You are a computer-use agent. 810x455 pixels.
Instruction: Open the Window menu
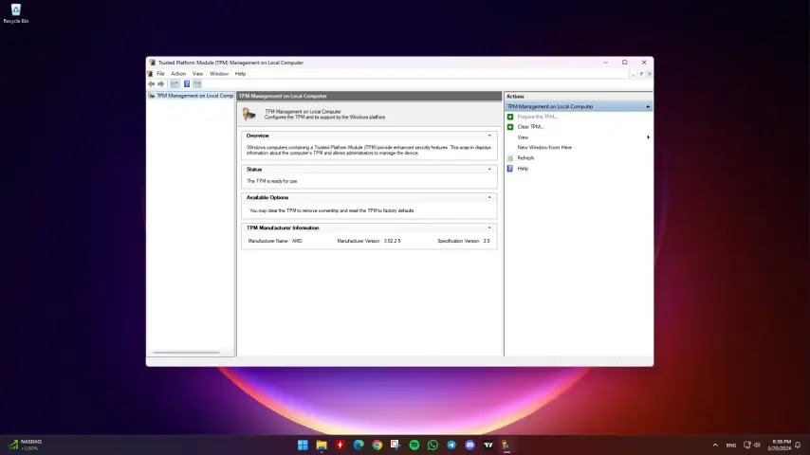click(x=219, y=74)
